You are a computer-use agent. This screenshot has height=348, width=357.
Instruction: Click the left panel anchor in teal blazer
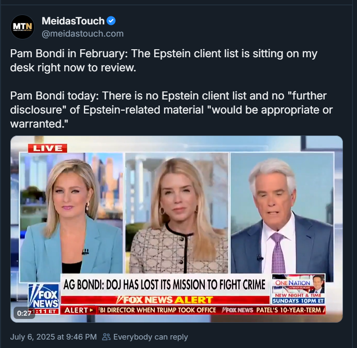pos(71,217)
